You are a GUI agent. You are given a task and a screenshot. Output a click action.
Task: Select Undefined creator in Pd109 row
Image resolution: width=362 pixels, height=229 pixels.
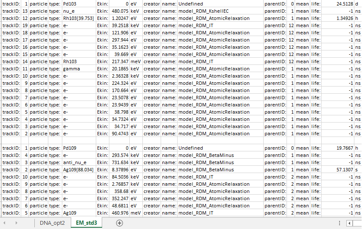pos(220,148)
